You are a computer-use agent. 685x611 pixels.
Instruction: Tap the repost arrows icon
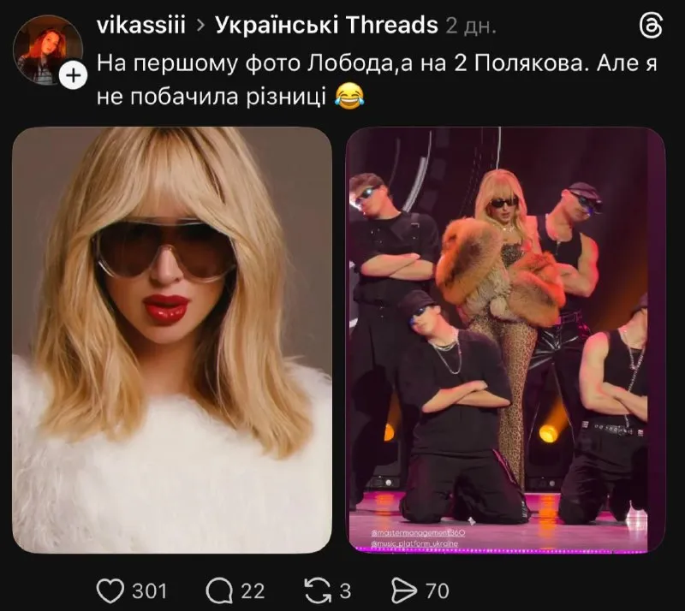pos(316,590)
